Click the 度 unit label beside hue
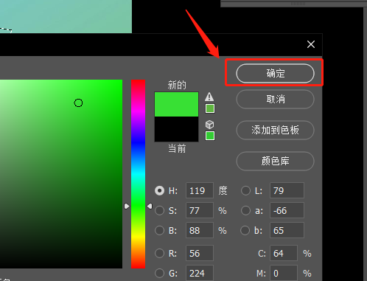 223,190
